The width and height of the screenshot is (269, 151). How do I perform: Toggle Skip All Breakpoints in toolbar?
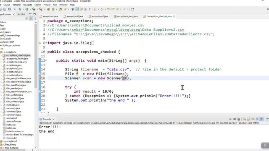[x=14, y=9]
